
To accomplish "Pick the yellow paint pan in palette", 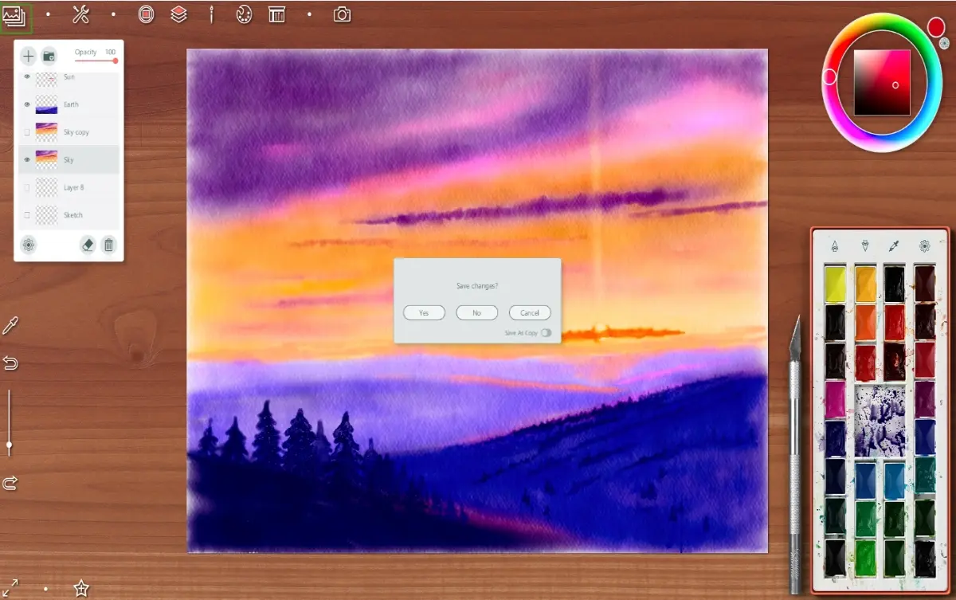I will click(x=836, y=284).
